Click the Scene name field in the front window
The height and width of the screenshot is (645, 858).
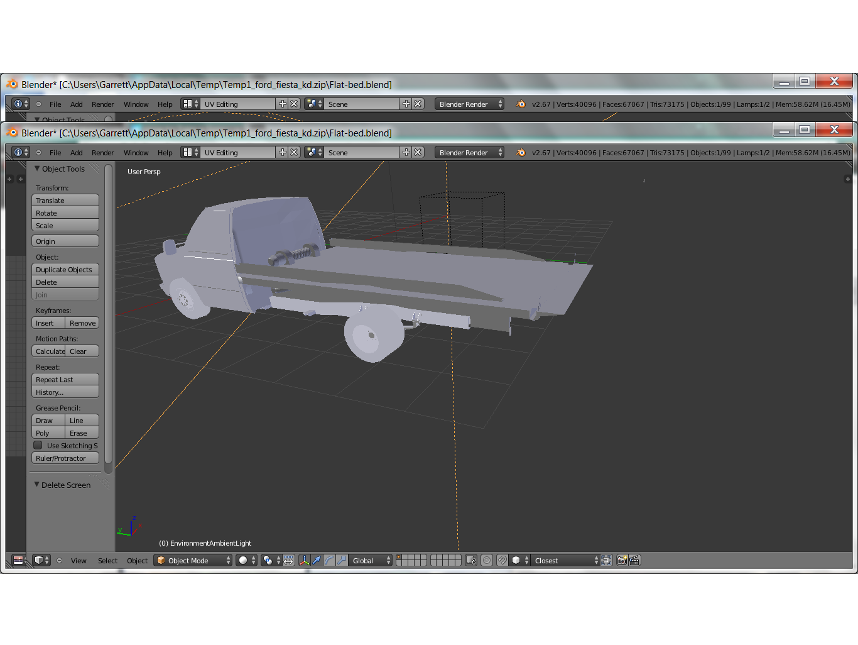[362, 152]
